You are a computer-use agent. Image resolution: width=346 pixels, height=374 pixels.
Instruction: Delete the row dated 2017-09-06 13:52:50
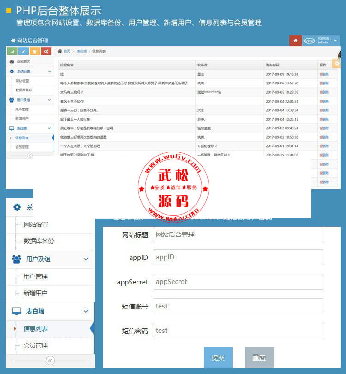pos(324,83)
